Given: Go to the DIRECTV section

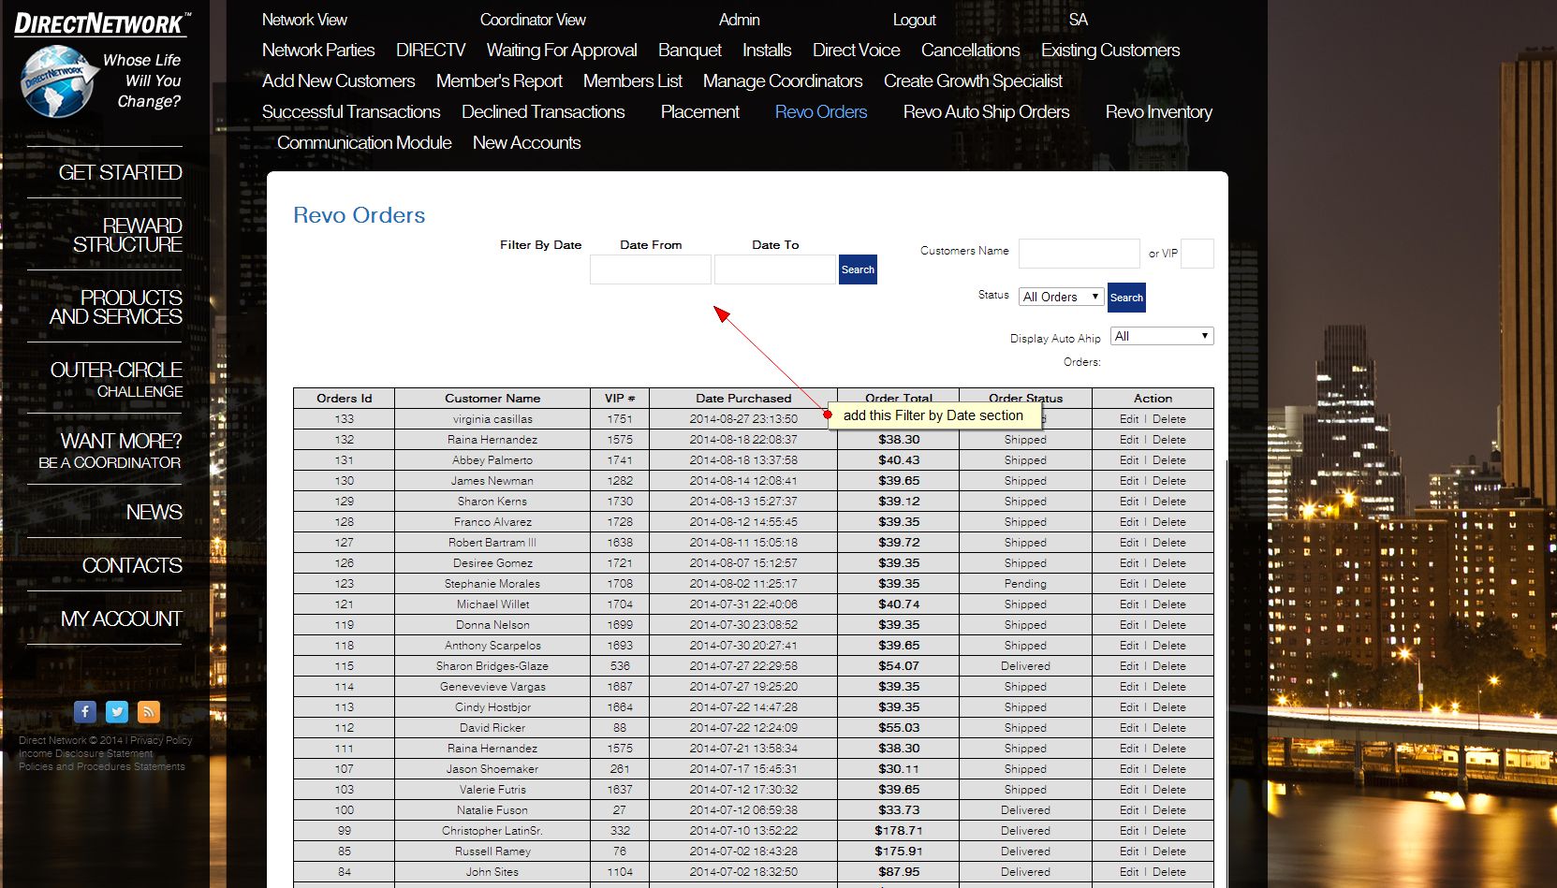Looking at the screenshot, I should coord(431,51).
